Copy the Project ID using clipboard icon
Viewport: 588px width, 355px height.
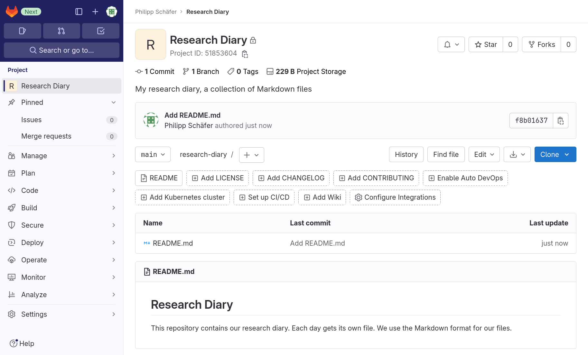[245, 54]
